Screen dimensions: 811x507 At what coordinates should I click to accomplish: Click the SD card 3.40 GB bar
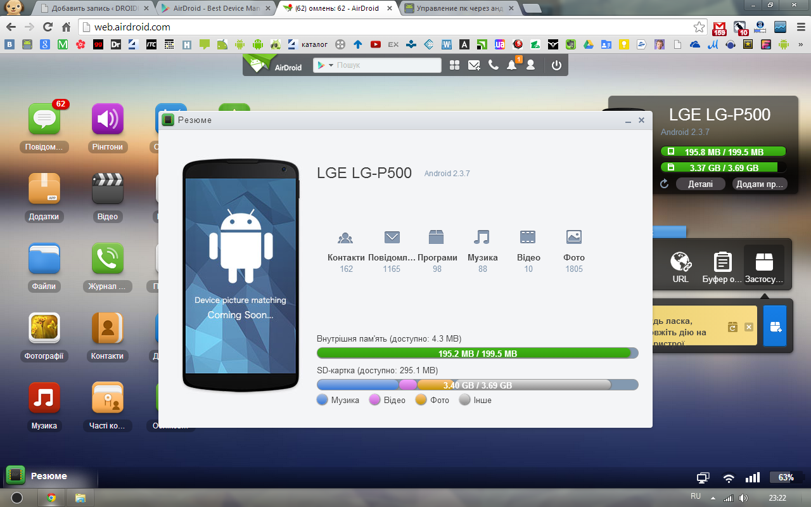tap(477, 385)
